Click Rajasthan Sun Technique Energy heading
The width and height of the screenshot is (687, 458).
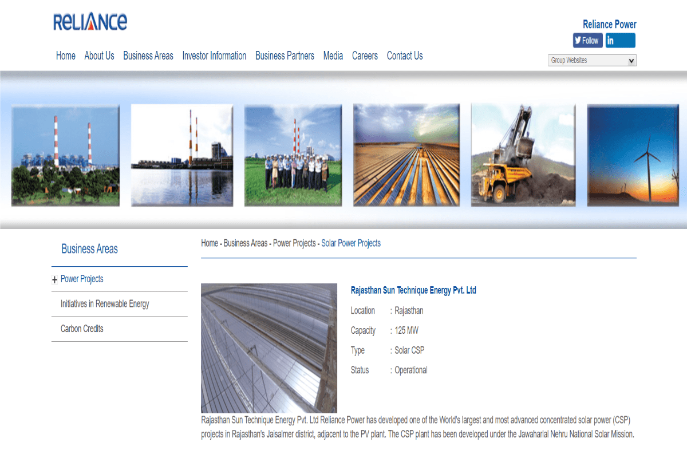point(413,290)
